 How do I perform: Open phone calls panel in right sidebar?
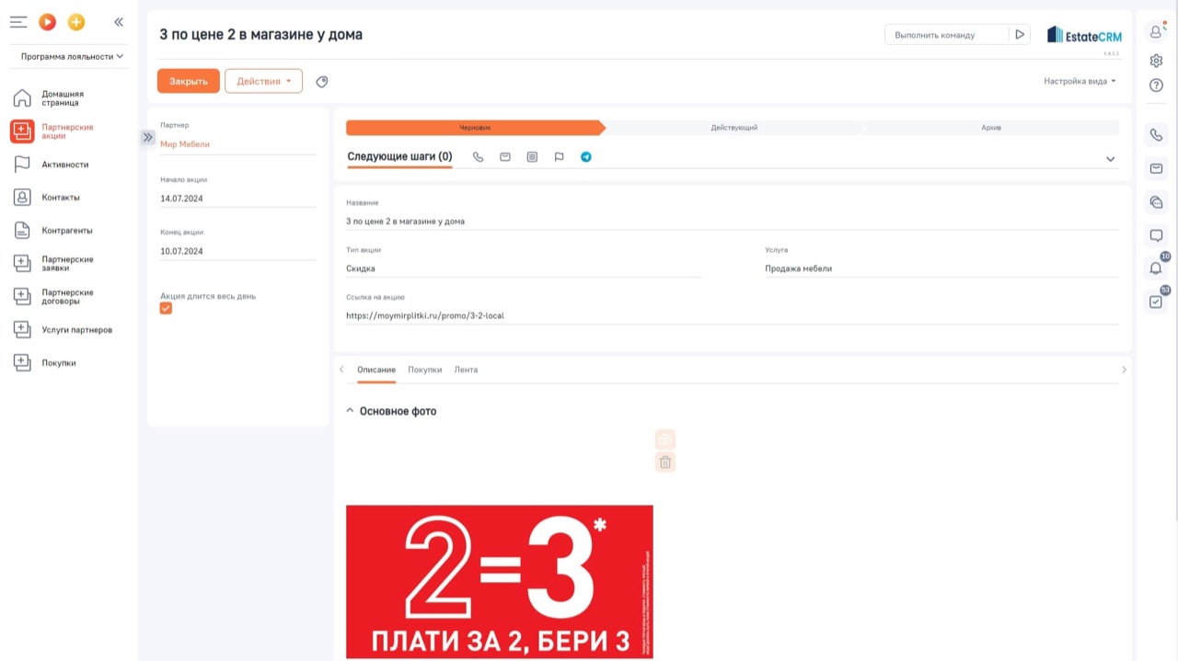point(1157,135)
